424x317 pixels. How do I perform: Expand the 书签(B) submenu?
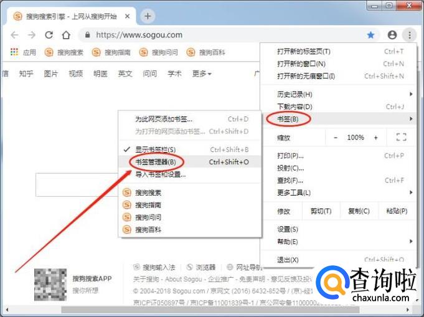(339, 119)
